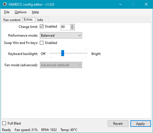Expand the Performance mode dropdown
Viewport: 153px width, 133px height.
(61, 36)
